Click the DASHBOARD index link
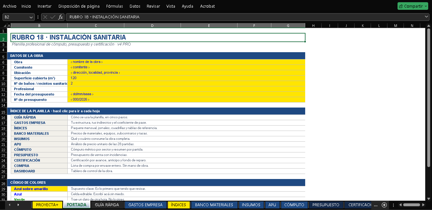The image size is (432, 210). pos(24,171)
